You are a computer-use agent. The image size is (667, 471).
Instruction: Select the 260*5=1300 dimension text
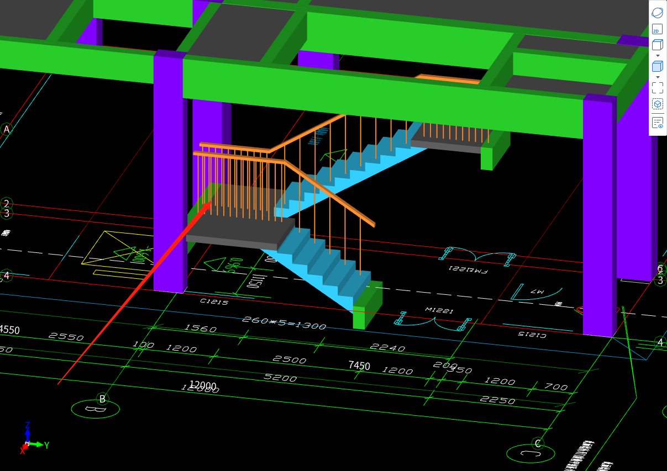click(285, 322)
